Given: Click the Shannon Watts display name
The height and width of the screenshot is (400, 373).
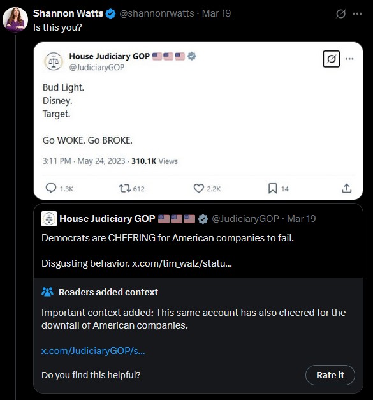Looking at the screenshot, I should click(68, 13).
